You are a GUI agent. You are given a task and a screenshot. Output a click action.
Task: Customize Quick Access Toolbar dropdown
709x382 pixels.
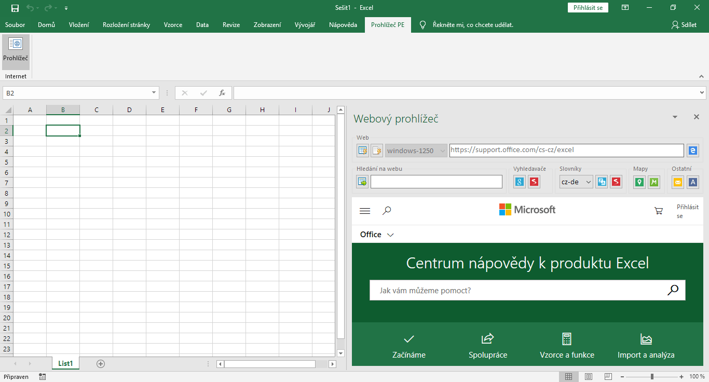click(x=66, y=8)
